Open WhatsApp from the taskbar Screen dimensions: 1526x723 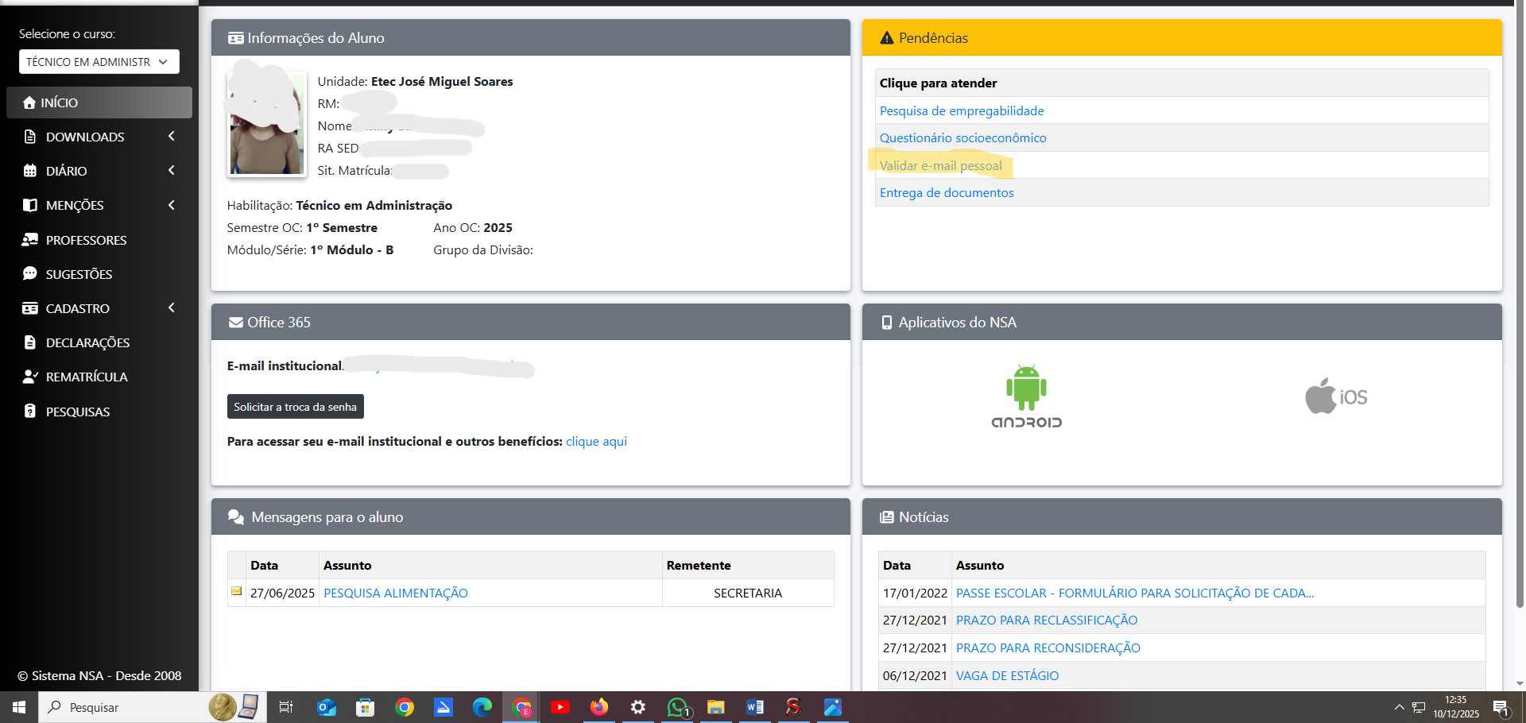pyautogui.click(x=677, y=707)
